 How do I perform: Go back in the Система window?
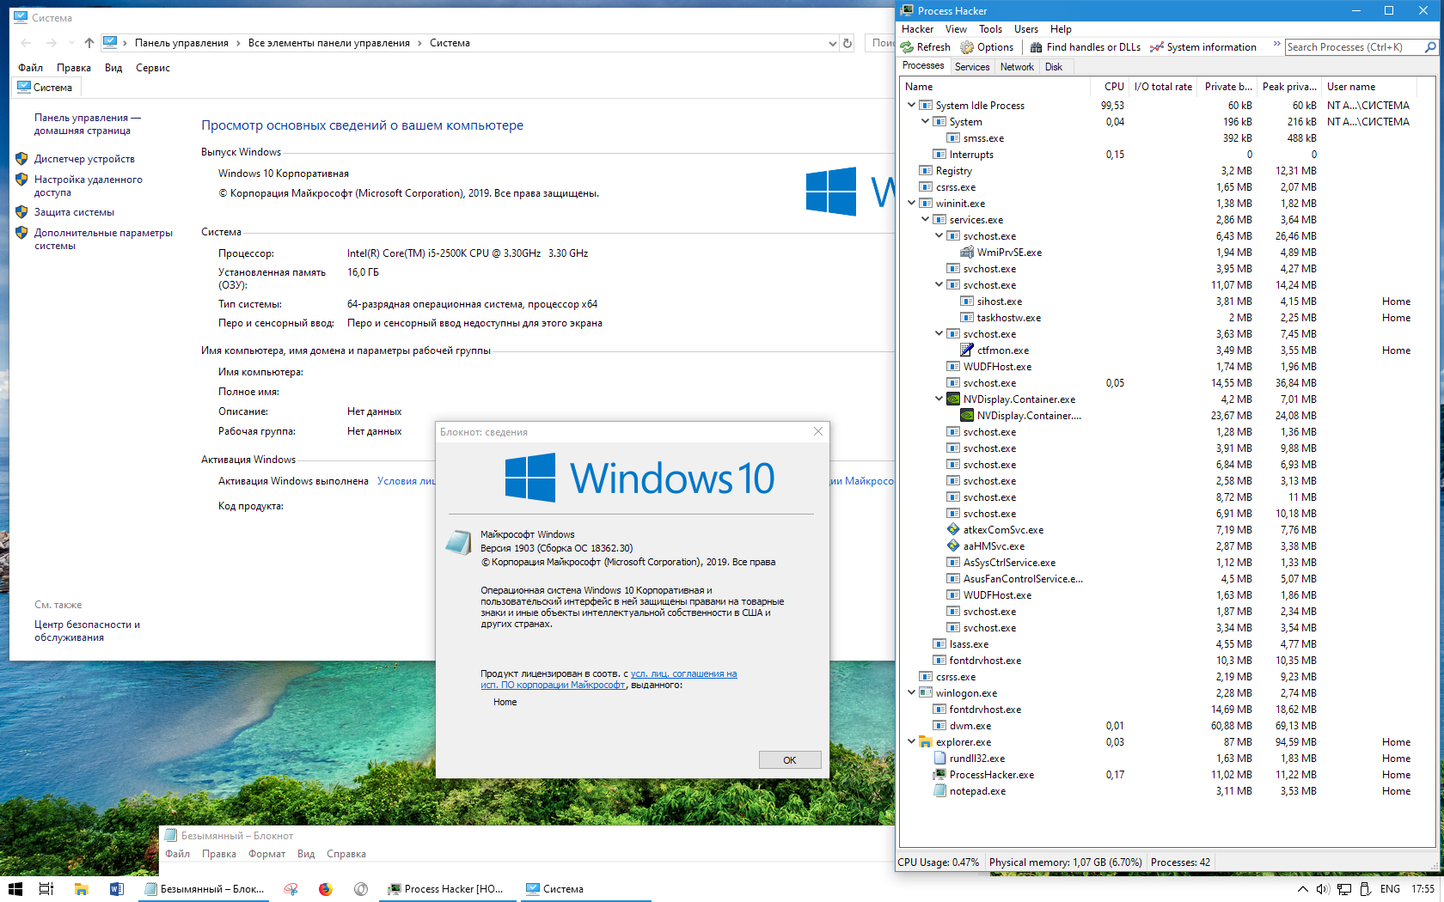click(x=26, y=43)
